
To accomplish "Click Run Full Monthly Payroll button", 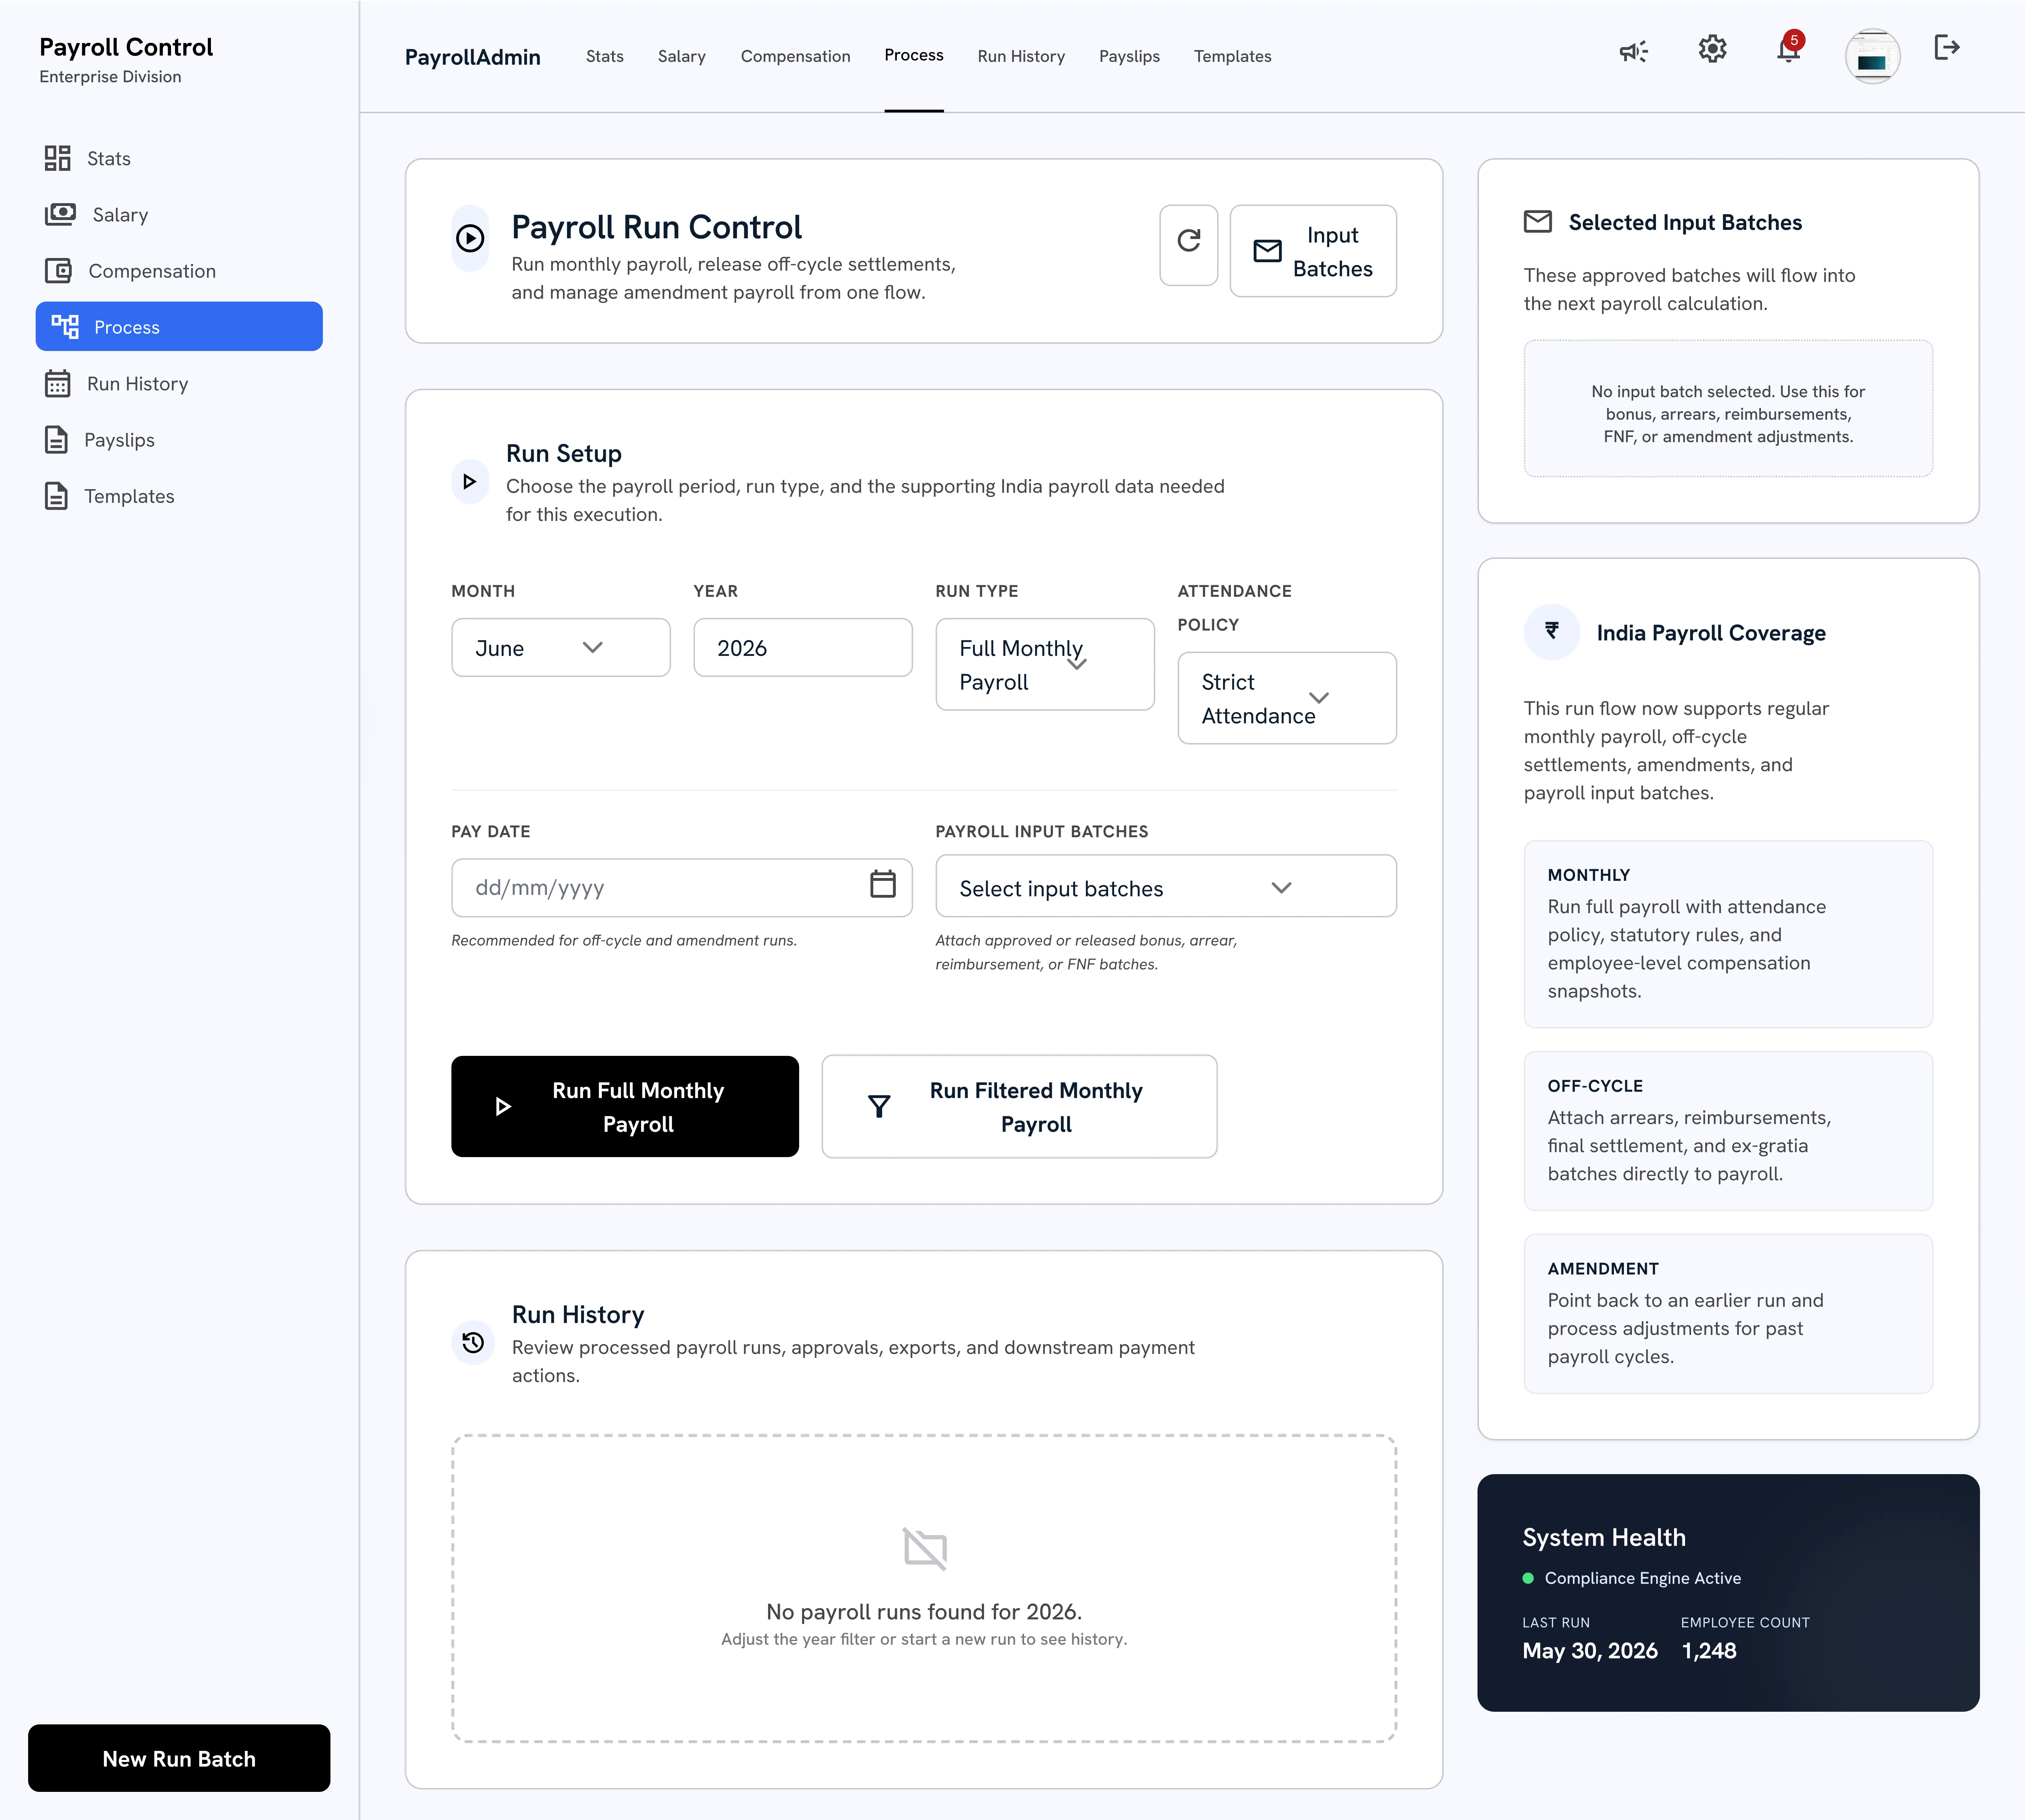I will point(625,1107).
